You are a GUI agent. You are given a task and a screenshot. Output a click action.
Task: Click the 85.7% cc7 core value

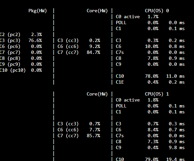(x=94, y=136)
